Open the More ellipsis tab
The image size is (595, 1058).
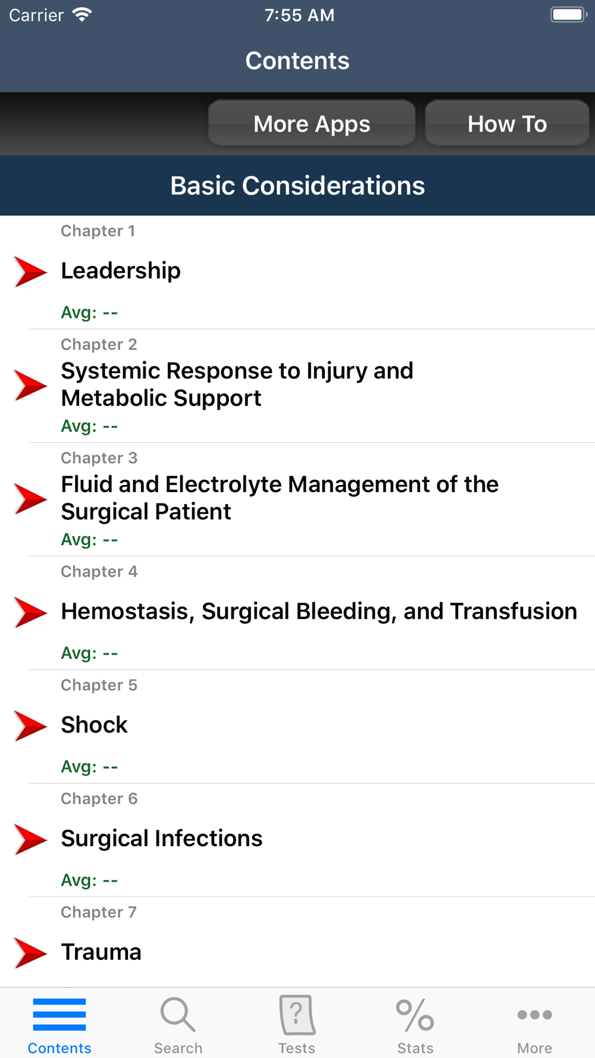coord(534,1025)
